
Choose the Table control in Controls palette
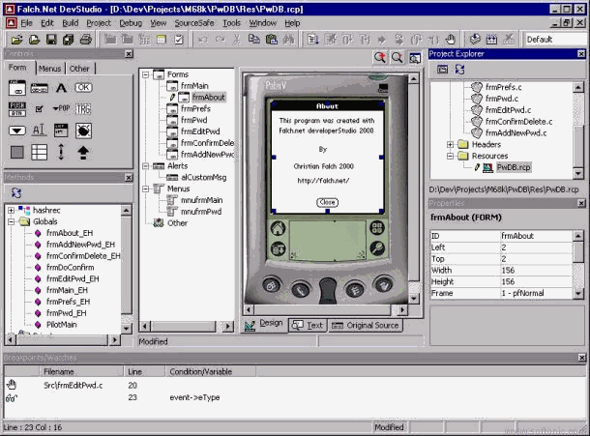[x=40, y=152]
